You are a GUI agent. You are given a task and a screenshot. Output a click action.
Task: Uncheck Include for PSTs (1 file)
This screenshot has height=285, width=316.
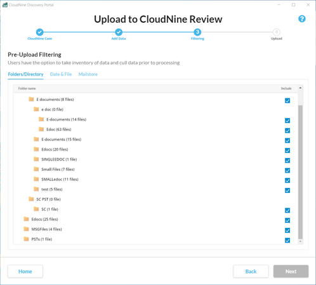pos(287,240)
